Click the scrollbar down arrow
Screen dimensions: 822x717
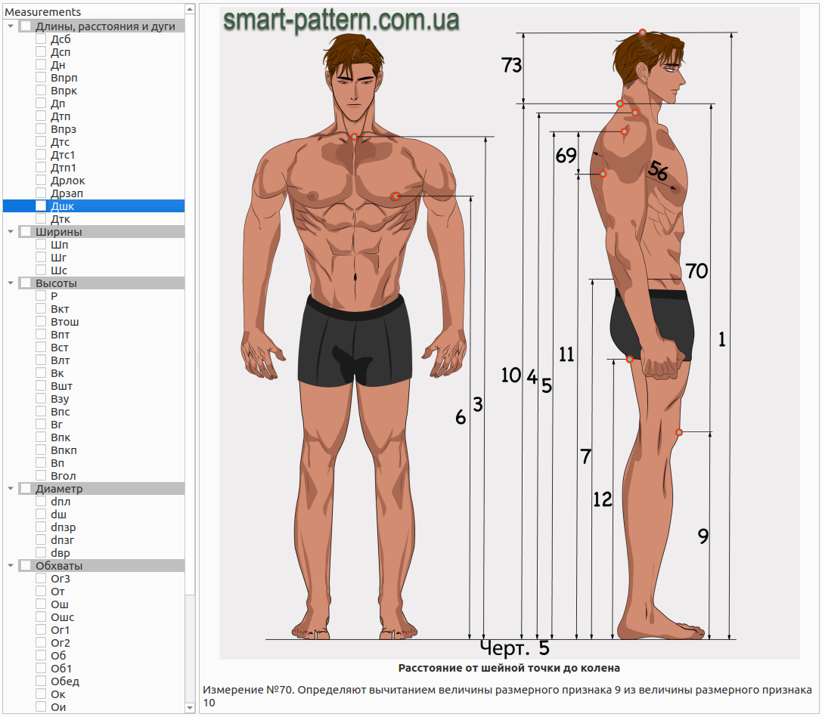[190, 708]
